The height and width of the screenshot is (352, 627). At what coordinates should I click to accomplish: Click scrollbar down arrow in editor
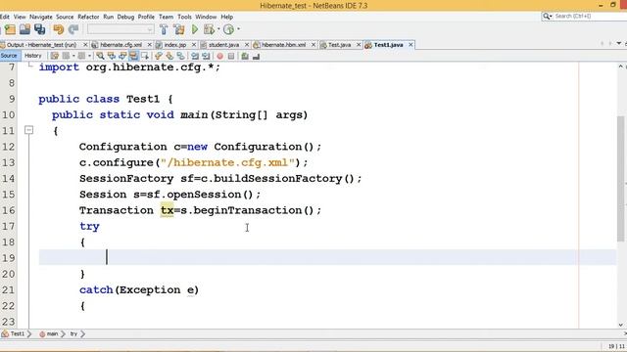pos(620,325)
